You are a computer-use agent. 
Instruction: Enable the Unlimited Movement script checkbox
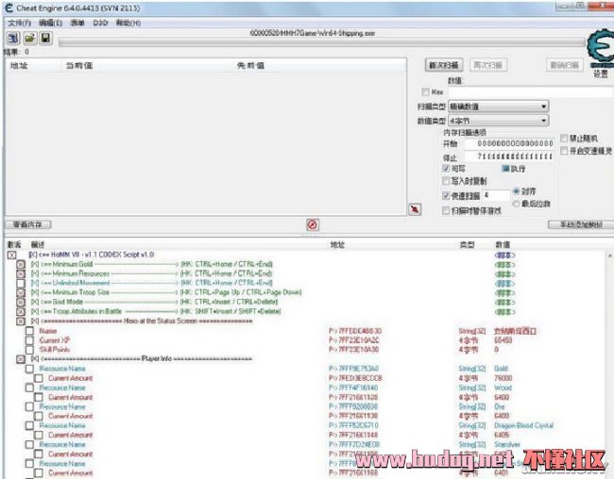(x=21, y=283)
